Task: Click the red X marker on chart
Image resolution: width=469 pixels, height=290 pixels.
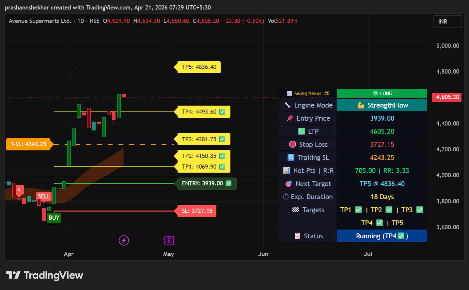Action: click(19, 190)
